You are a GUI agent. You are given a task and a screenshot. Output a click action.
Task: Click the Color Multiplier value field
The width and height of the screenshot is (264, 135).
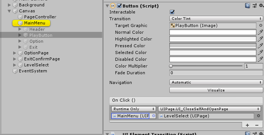tap(253, 66)
